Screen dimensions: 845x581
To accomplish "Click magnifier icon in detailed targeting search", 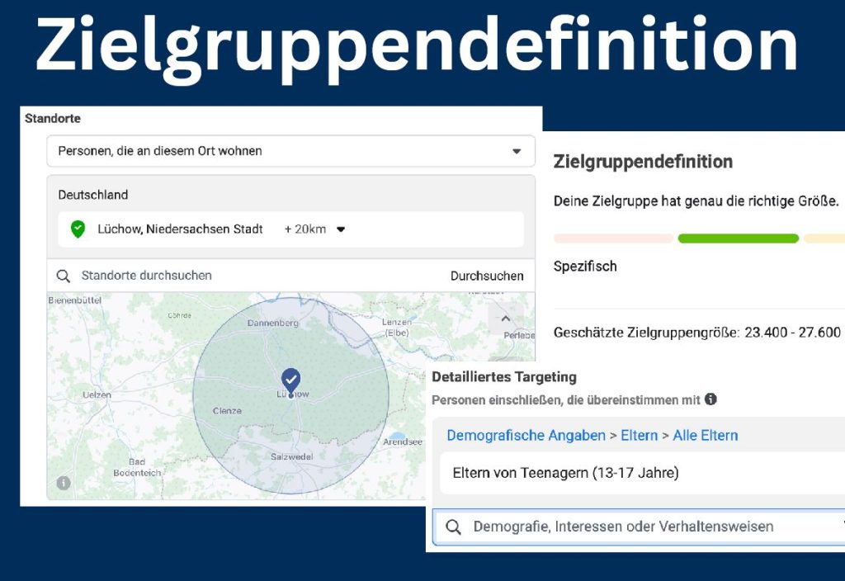I will click(453, 527).
